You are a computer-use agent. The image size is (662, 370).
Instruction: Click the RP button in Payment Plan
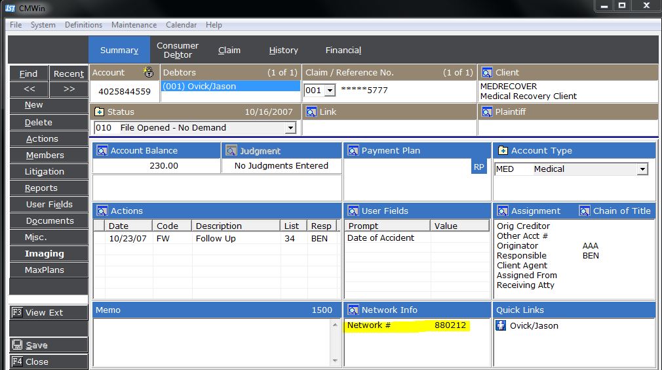click(x=478, y=167)
